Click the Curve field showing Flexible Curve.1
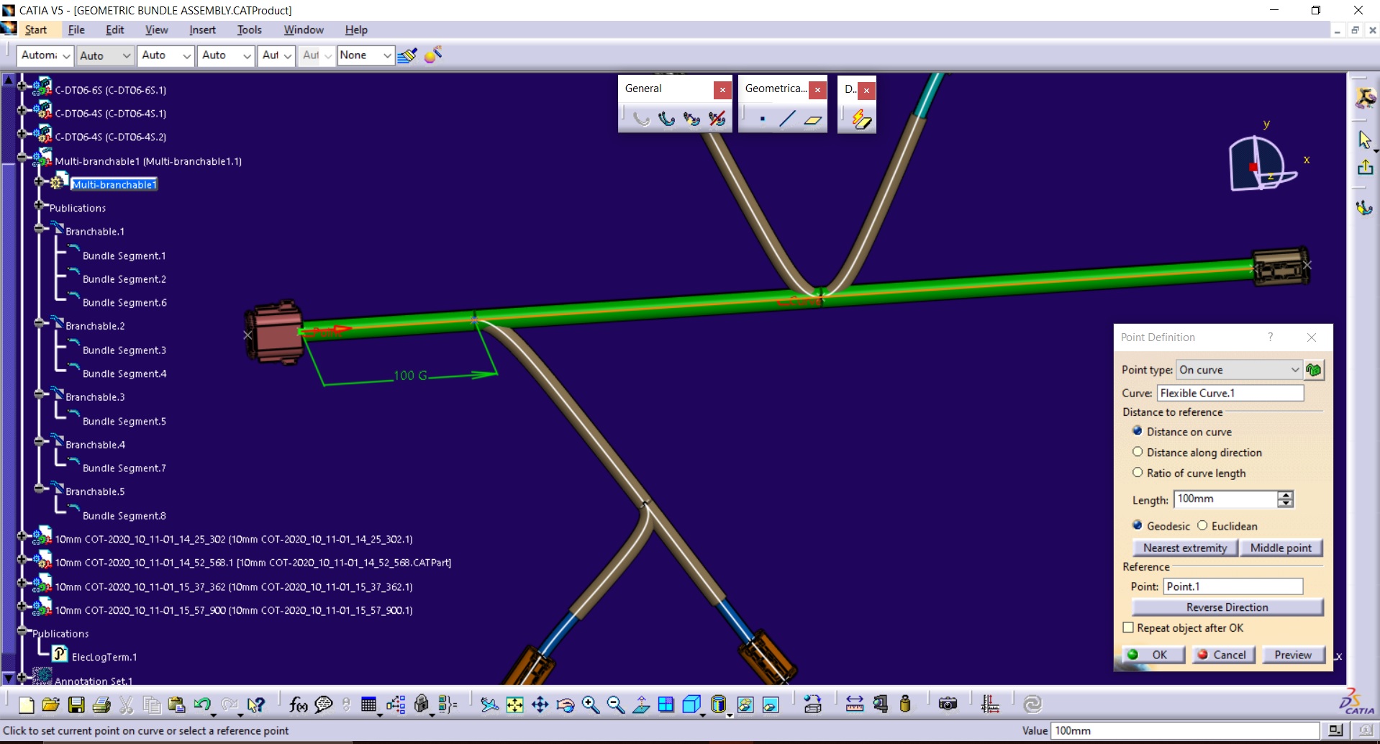Screen dimensions: 1380x744 click(1230, 393)
